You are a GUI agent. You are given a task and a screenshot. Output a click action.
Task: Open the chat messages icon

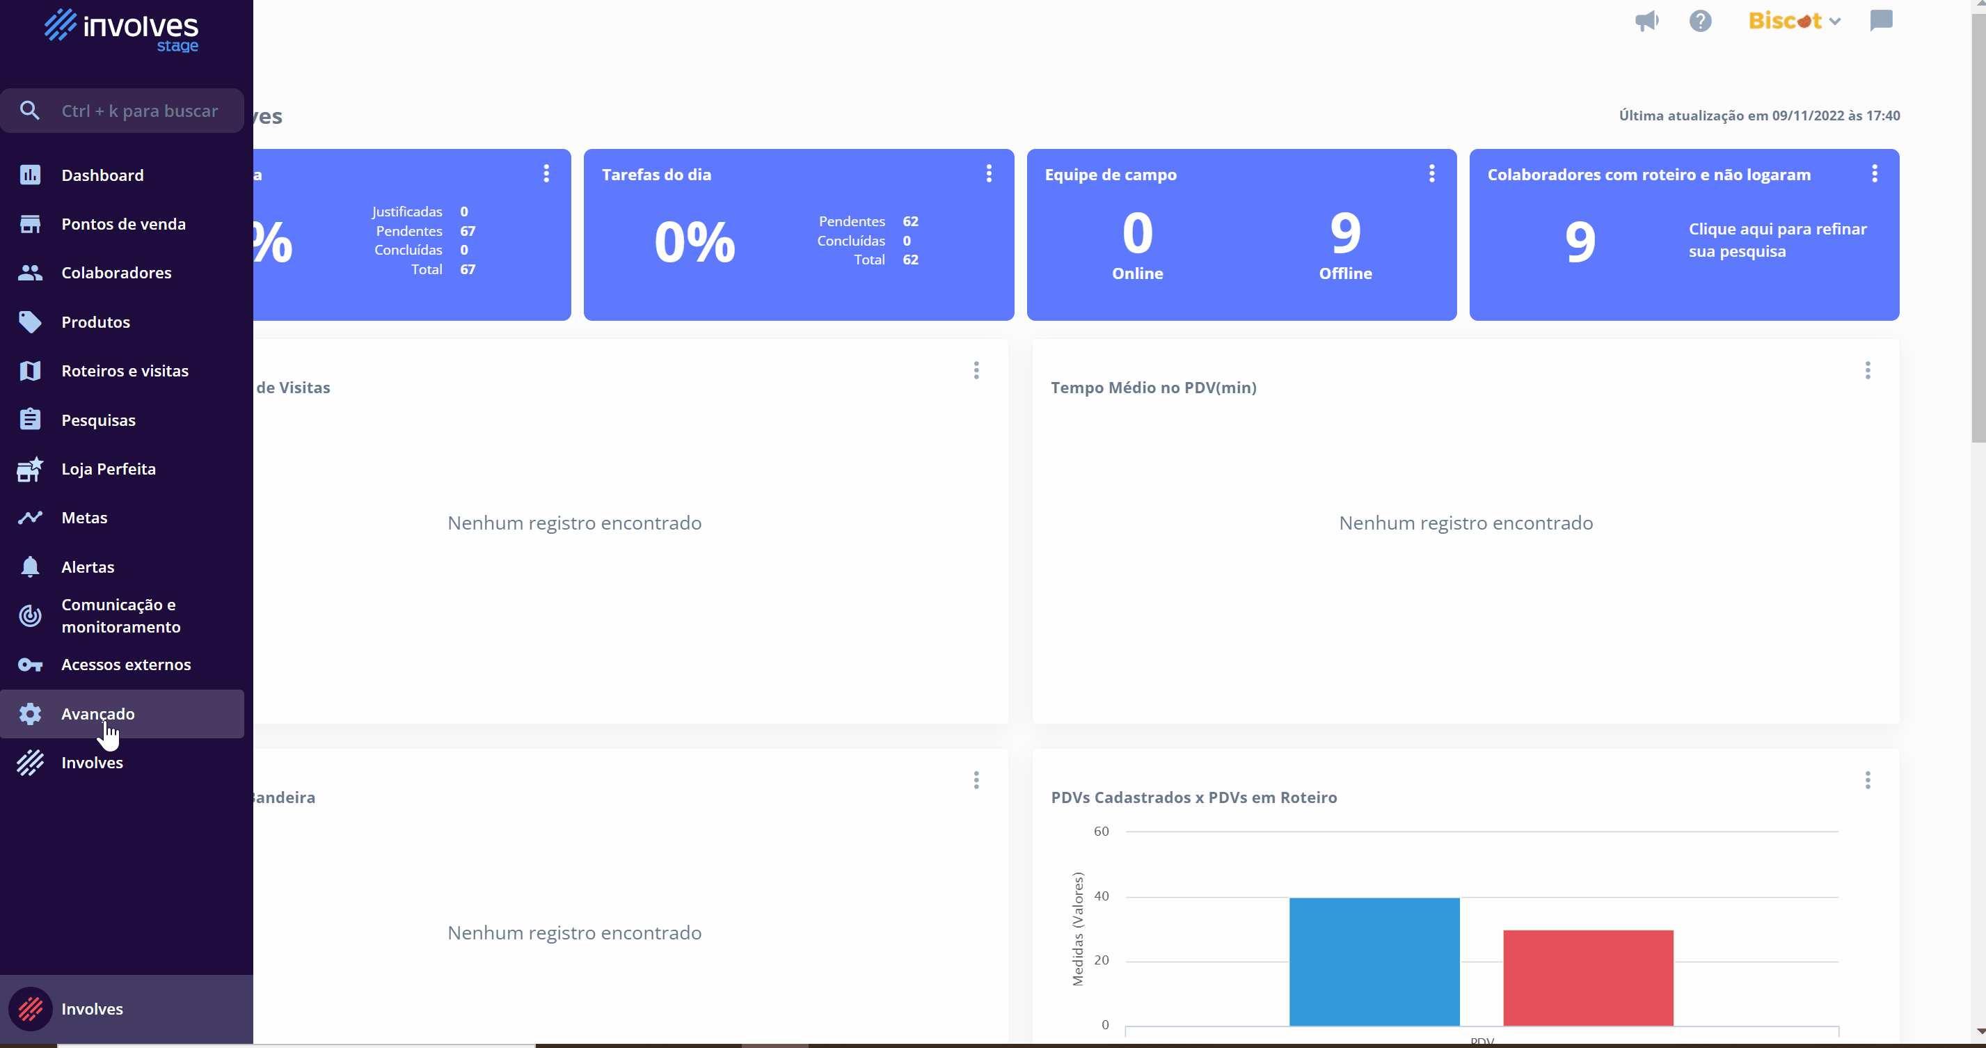(1880, 21)
